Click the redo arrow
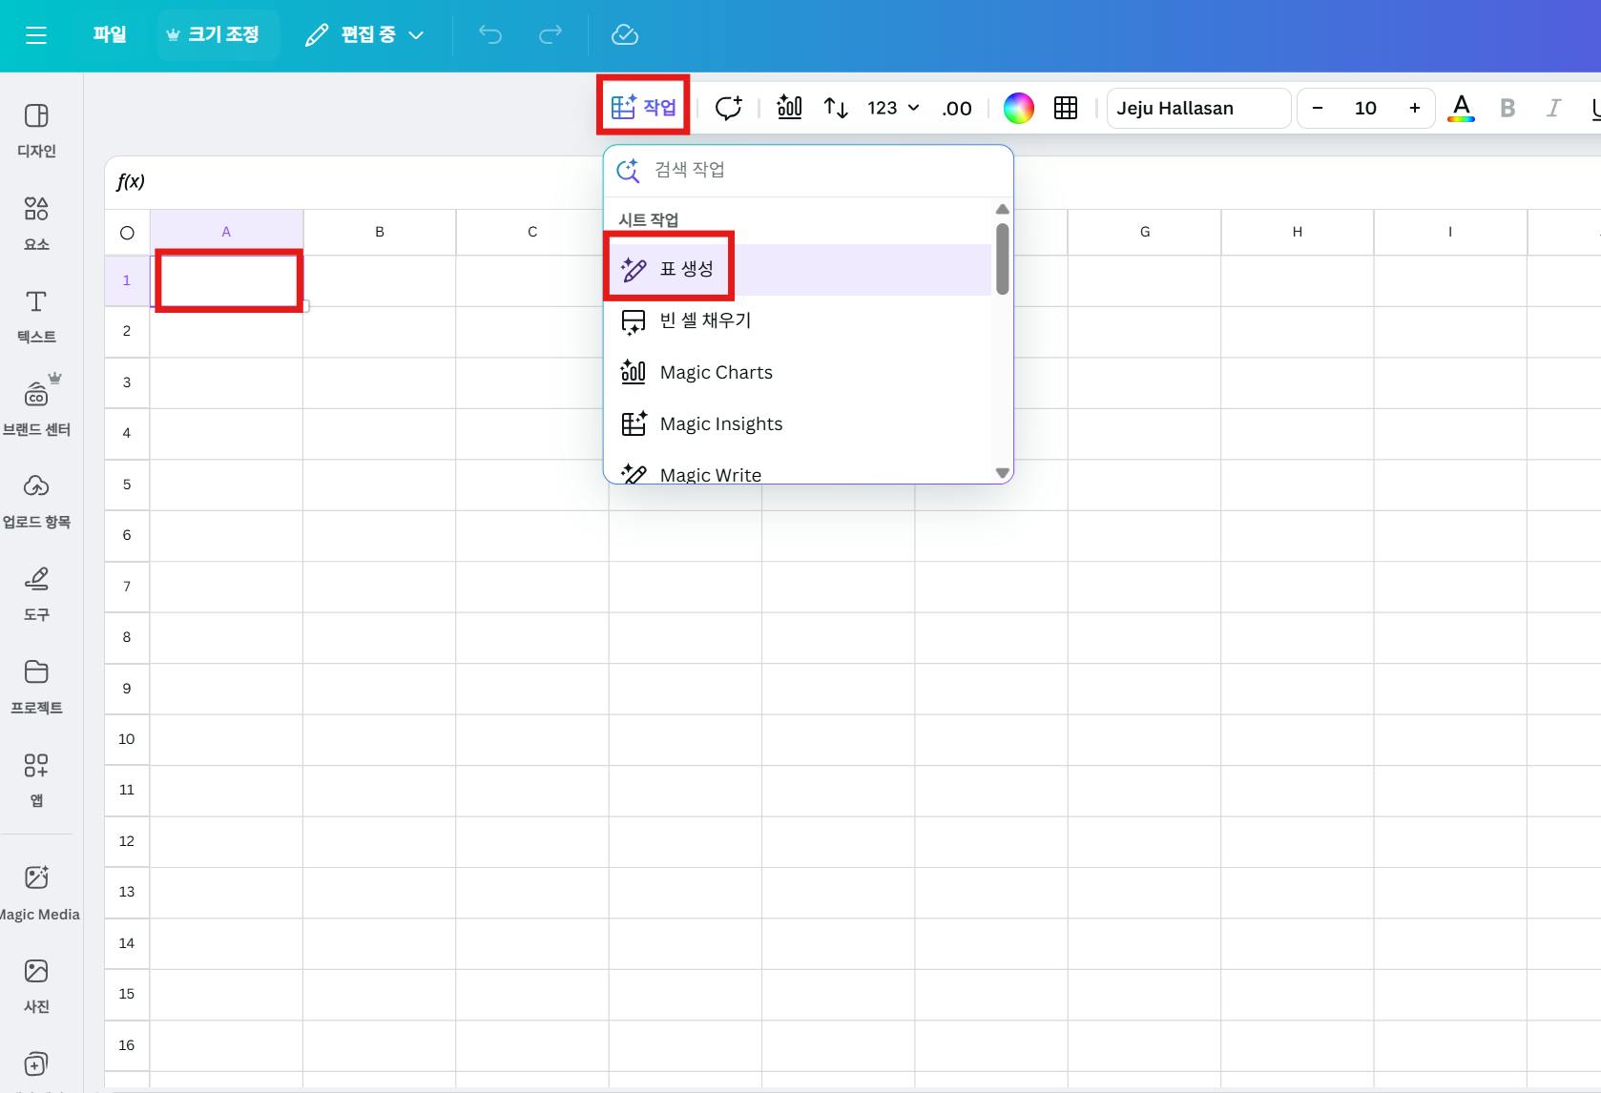The image size is (1601, 1093). click(551, 35)
